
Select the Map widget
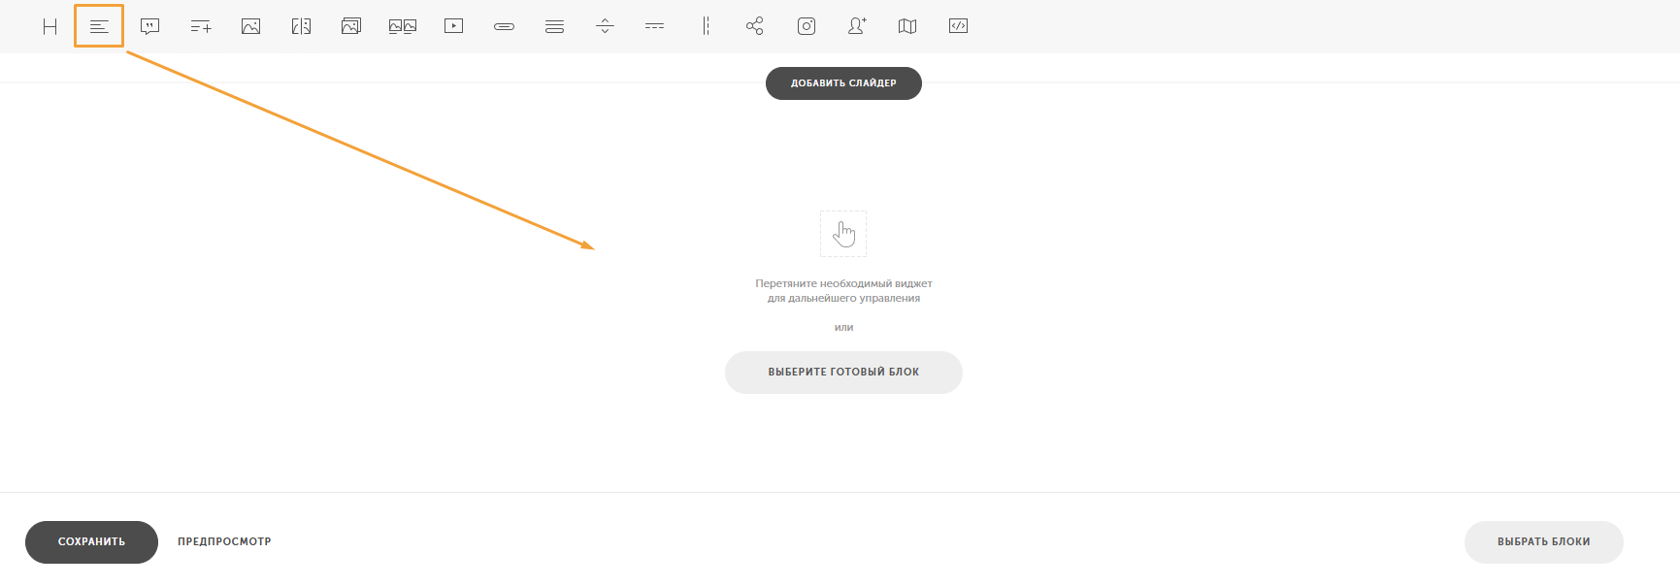tap(907, 26)
